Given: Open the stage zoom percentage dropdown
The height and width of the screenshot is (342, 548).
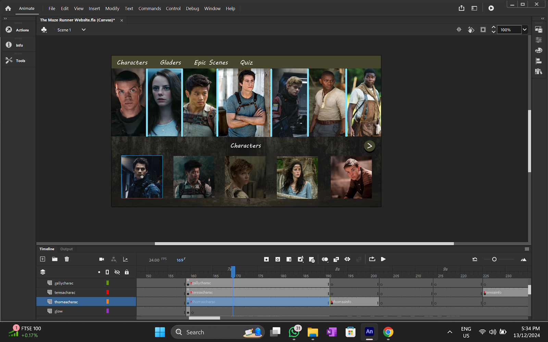Looking at the screenshot, I should pyautogui.click(x=524, y=30).
